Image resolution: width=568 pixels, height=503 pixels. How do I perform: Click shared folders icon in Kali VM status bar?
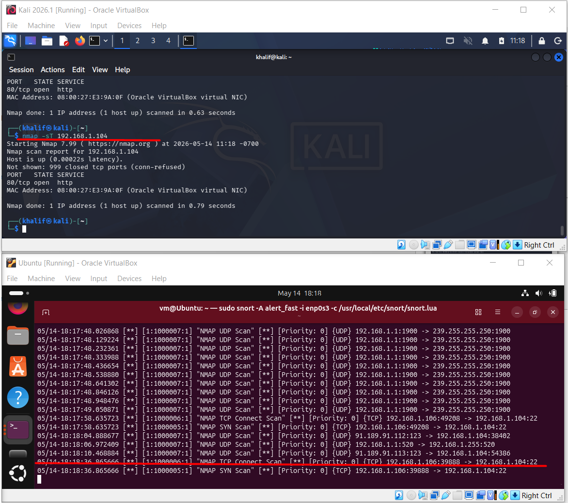(x=460, y=245)
